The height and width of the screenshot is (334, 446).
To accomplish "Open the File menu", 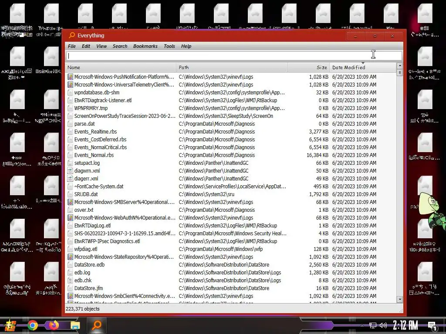I will (x=72, y=46).
